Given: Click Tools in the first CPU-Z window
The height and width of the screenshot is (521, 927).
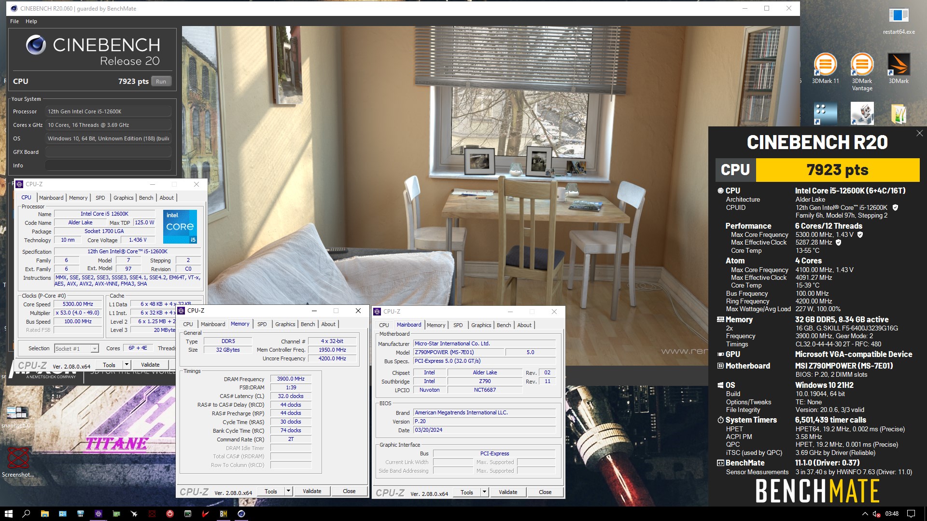Looking at the screenshot, I should (109, 365).
